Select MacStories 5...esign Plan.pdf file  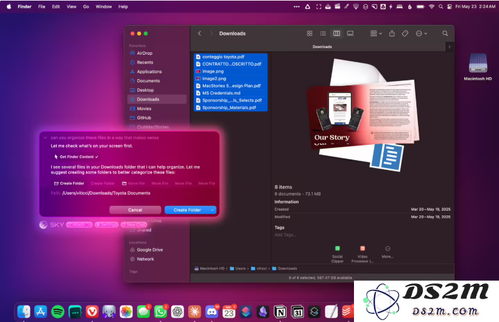click(x=230, y=86)
